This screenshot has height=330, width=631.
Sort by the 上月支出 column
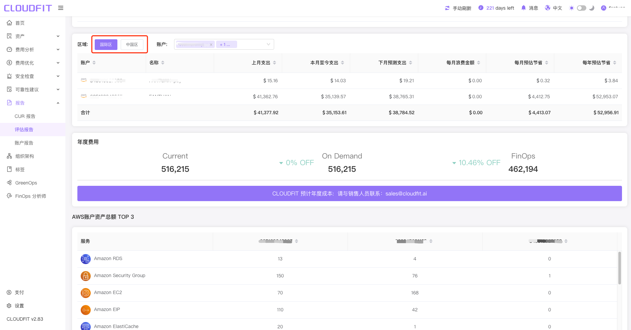pyautogui.click(x=274, y=63)
